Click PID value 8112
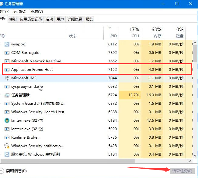 pos(113,44)
